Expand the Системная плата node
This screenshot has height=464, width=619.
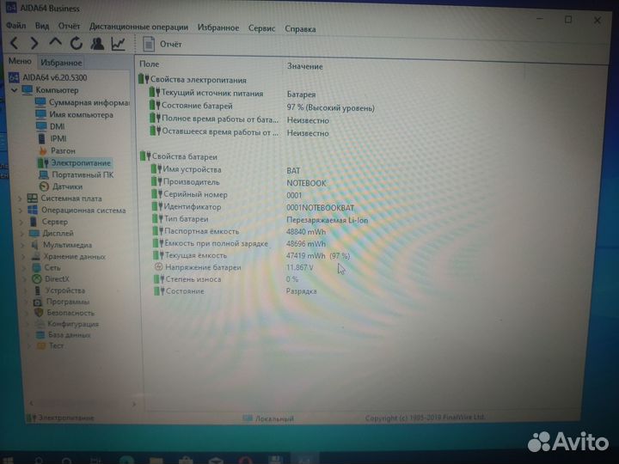(x=20, y=198)
